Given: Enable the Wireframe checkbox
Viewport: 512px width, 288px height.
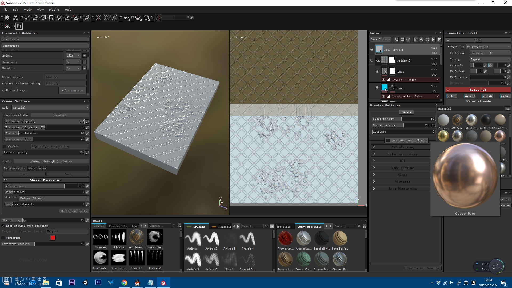Looking at the screenshot, I should click(x=3, y=238).
